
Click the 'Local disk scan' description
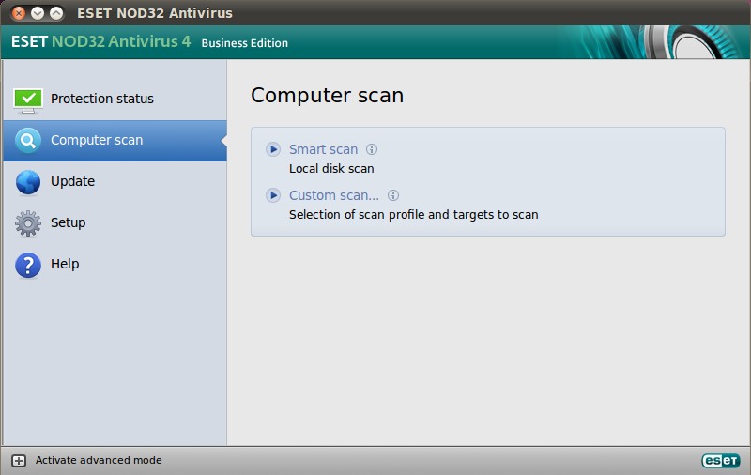coord(331,169)
